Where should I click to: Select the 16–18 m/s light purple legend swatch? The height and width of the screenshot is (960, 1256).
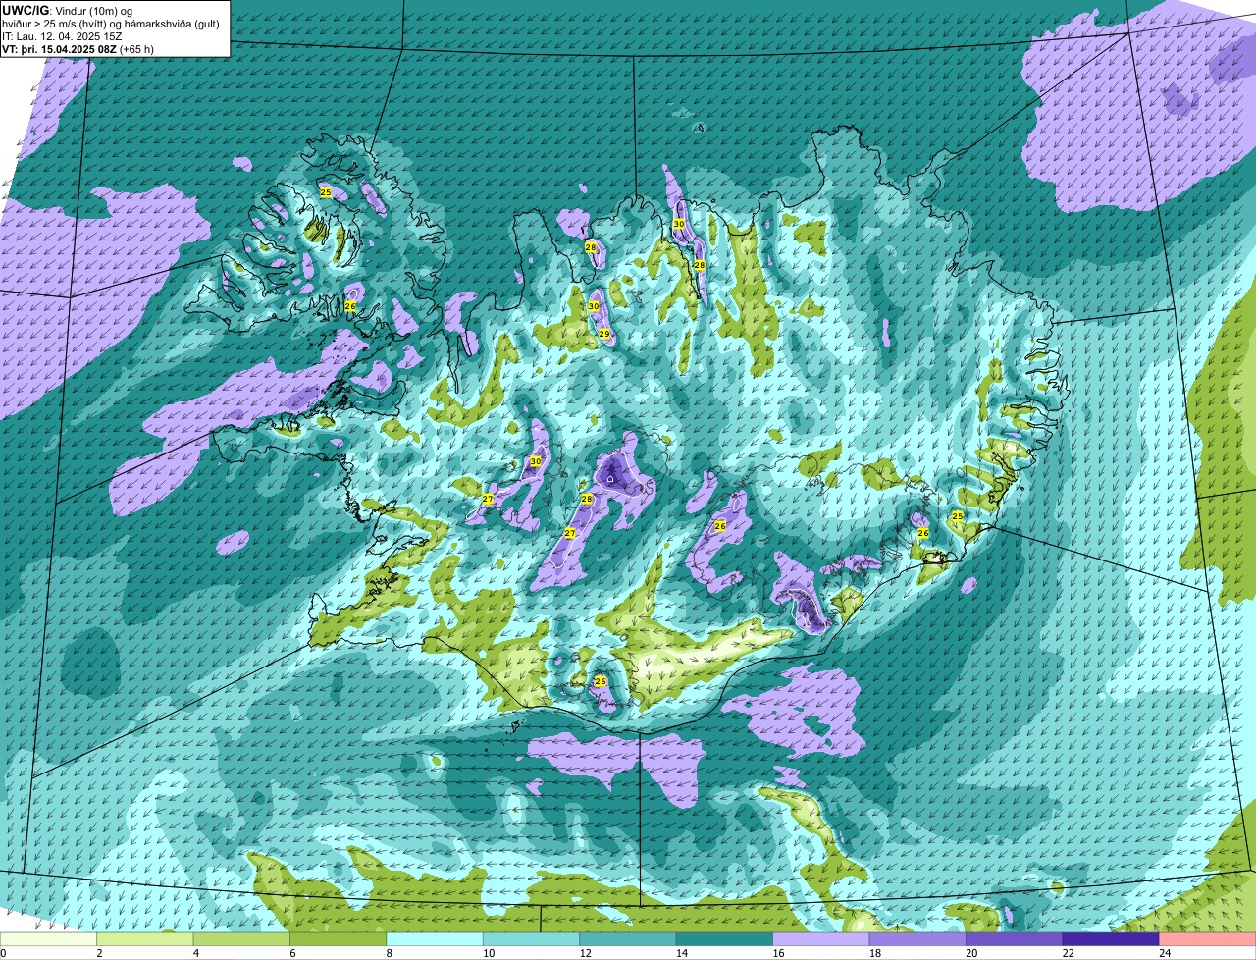[x=822, y=939]
